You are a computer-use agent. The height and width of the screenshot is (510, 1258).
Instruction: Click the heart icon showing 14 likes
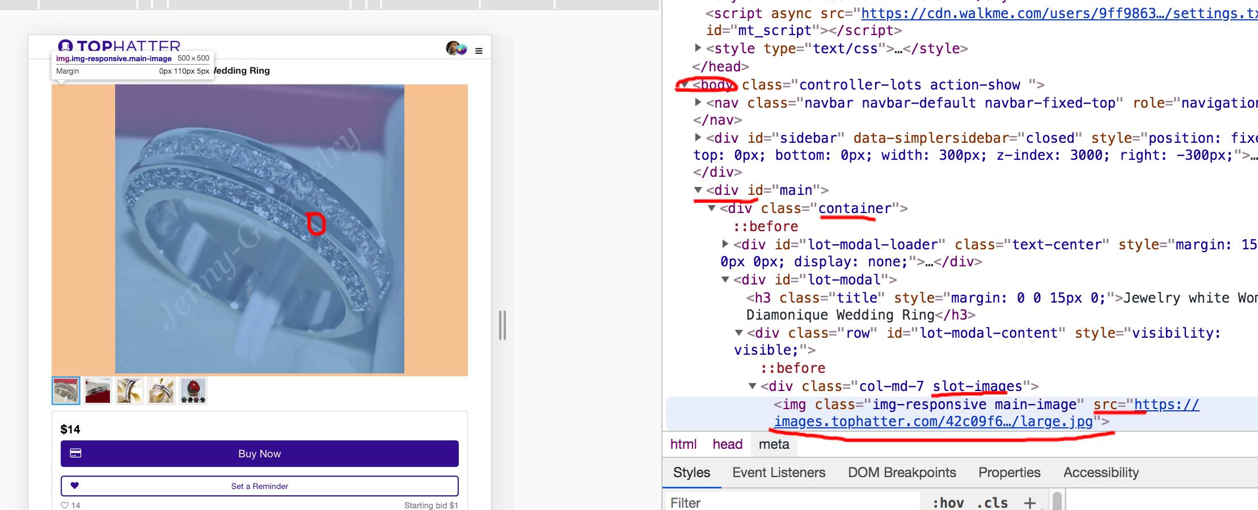click(65, 505)
